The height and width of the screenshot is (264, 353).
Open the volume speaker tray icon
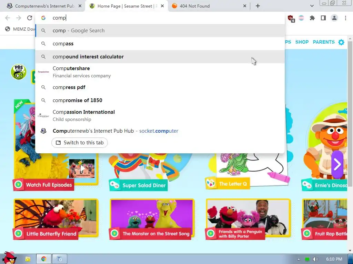click(x=315, y=259)
